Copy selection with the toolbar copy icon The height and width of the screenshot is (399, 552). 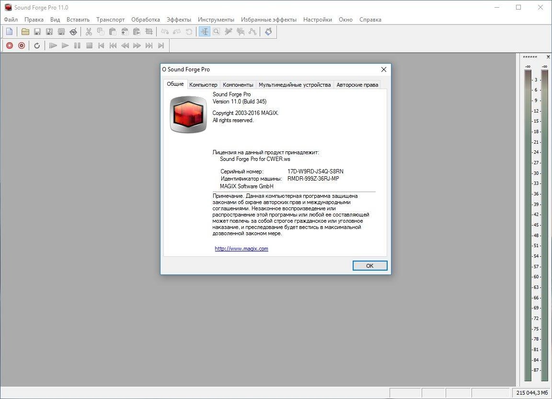click(x=101, y=32)
